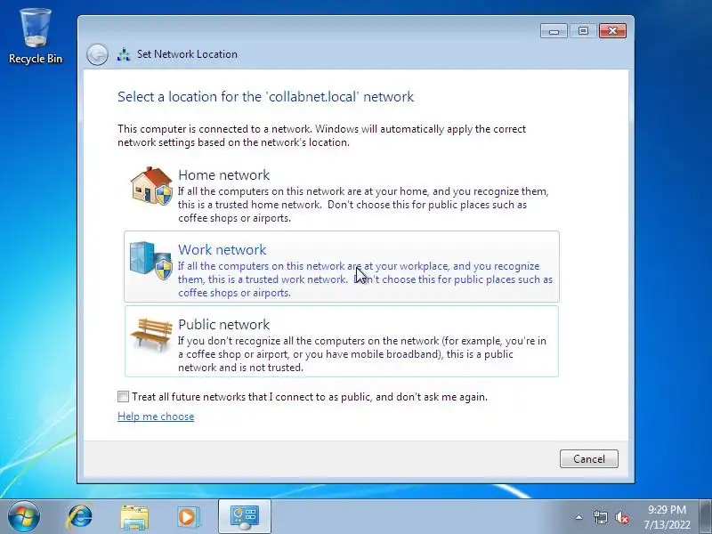Open the Windows Start menu orb
Viewport: 712px width, 534px height.
[24, 516]
